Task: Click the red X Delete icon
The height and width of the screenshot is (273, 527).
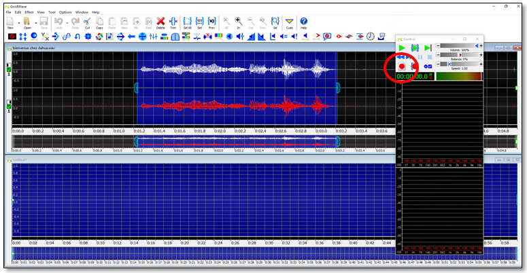Action: coord(160,22)
